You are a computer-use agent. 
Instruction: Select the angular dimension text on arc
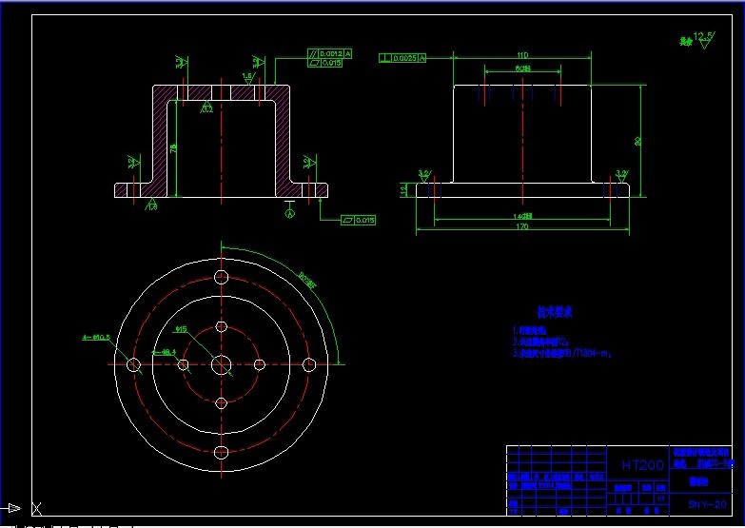307,280
